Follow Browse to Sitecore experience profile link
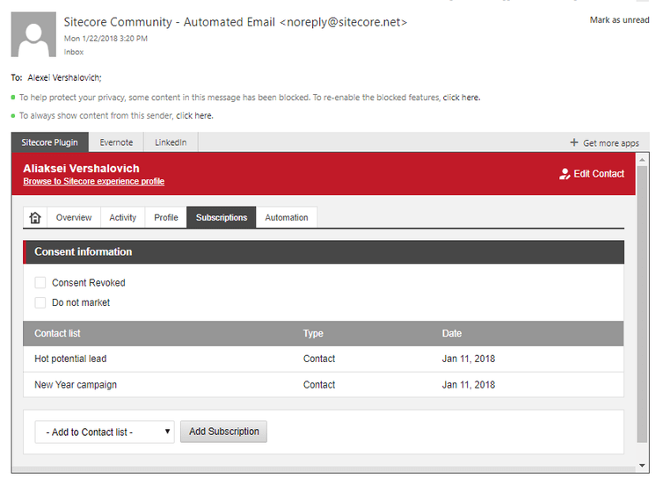 (94, 181)
